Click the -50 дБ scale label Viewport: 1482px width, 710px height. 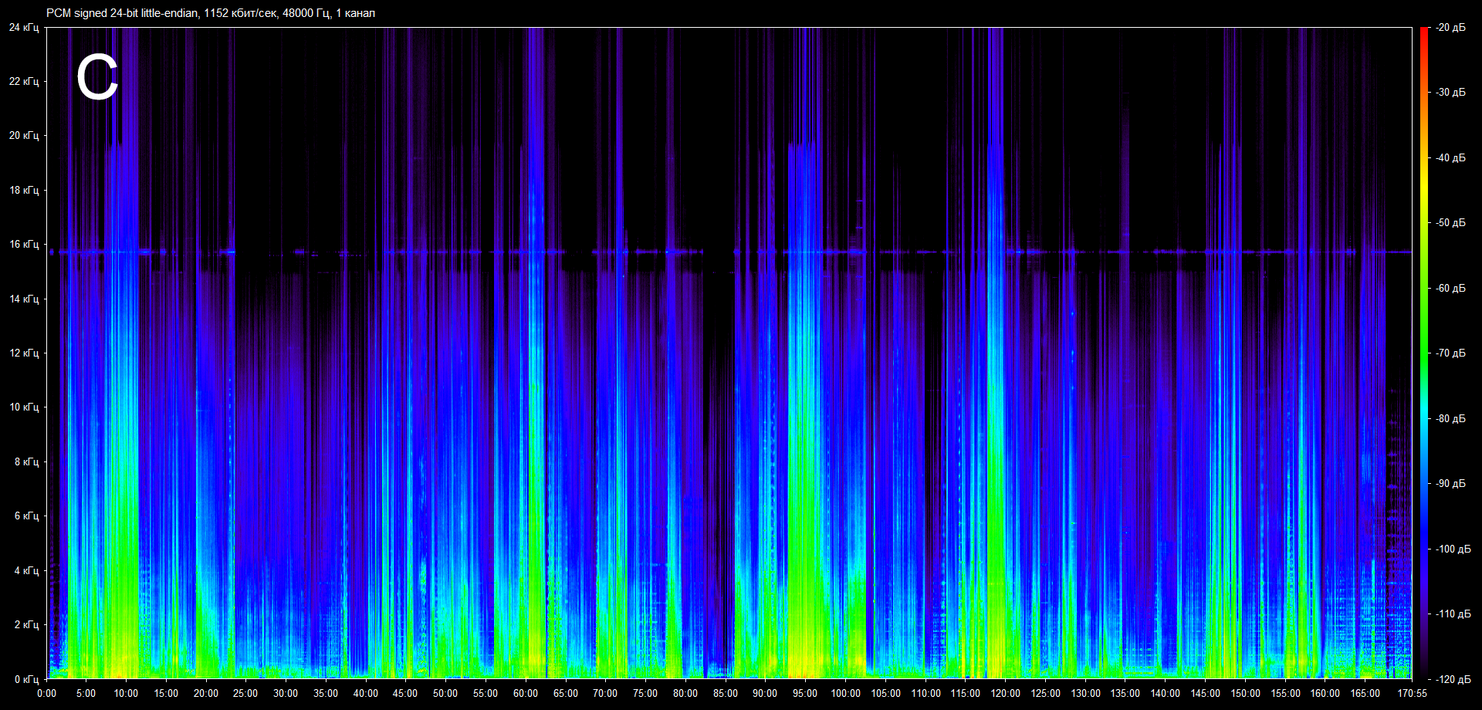coord(1450,223)
